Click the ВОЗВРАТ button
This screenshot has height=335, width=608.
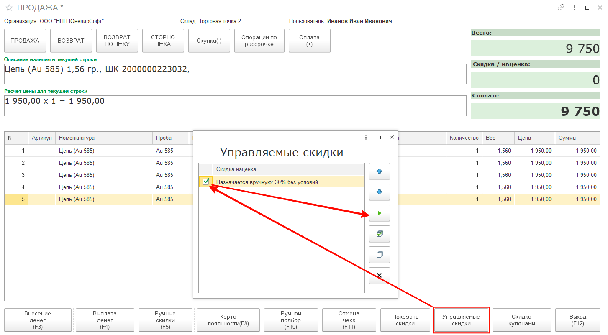(x=71, y=41)
